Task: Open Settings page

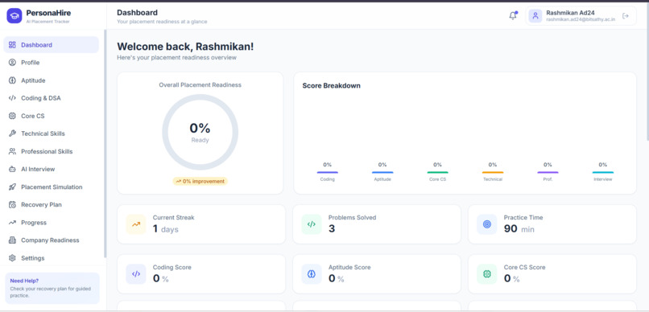Action: click(51, 258)
